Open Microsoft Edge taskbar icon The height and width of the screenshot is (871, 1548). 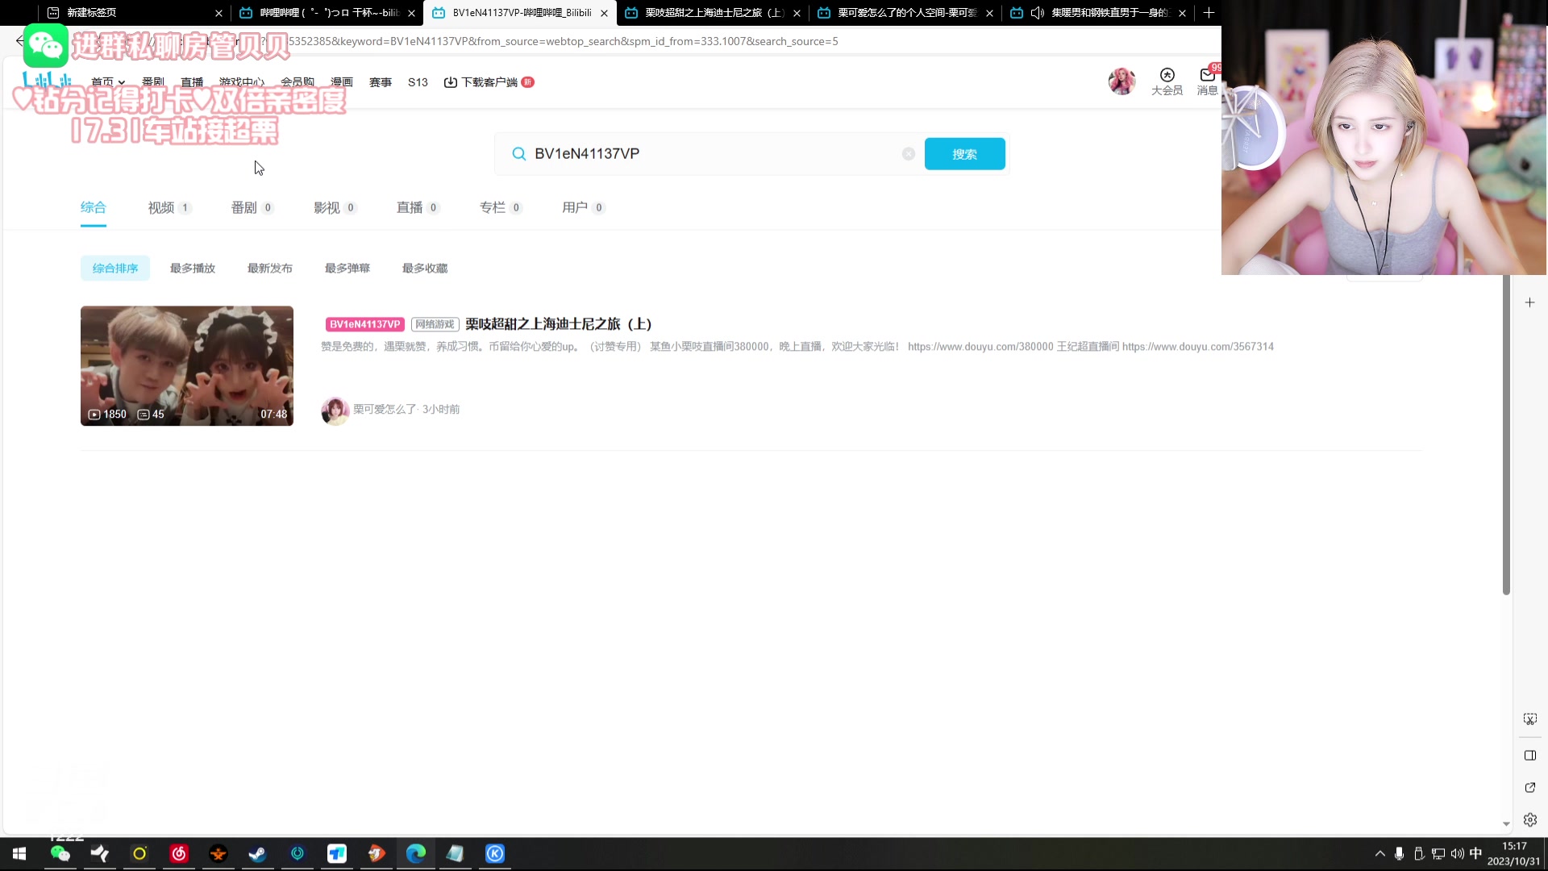416,853
